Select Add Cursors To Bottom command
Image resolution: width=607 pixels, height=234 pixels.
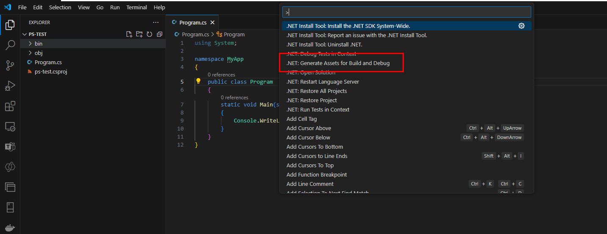point(406,147)
